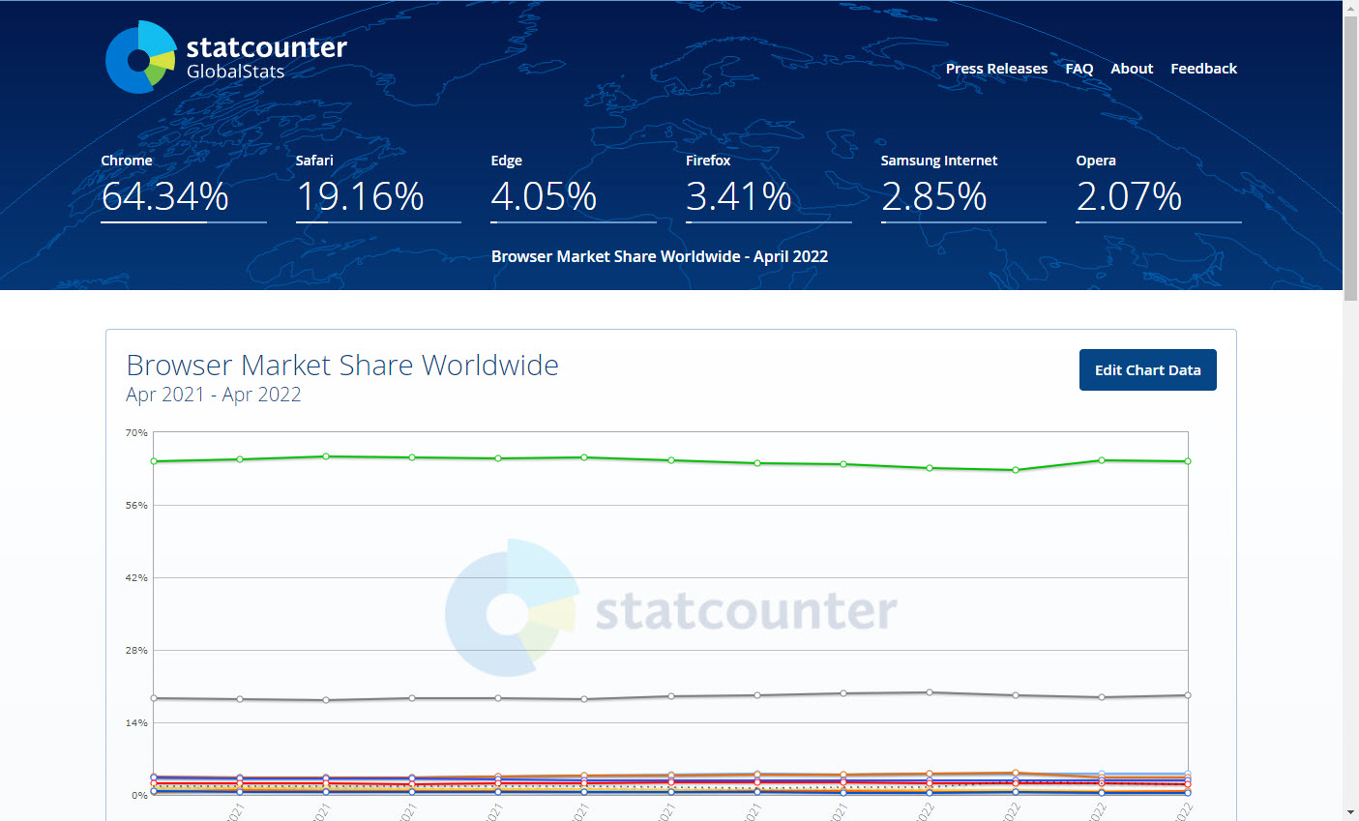
Task: Click the statcounter pie chart logo icon
Action: 140,57
